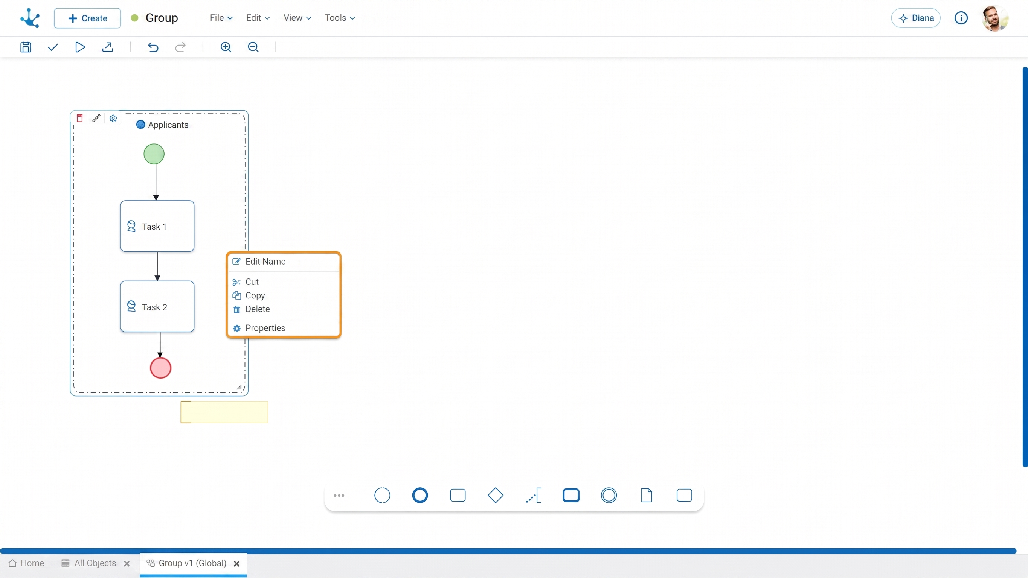Click the vertical scrollbar on right
1028x578 pixels.
point(1025,266)
